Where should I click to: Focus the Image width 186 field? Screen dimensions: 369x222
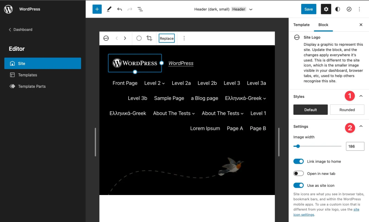click(355, 146)
